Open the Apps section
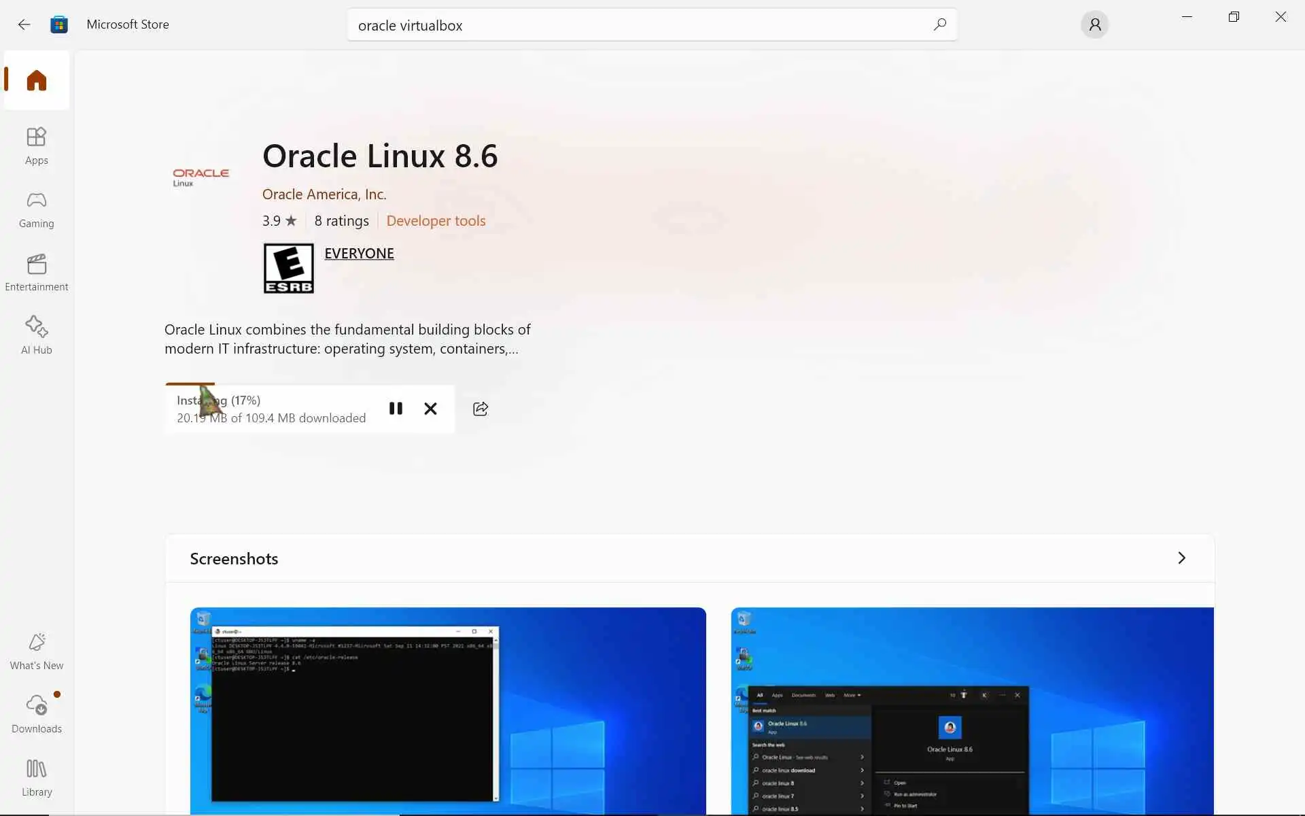The height and width of the screenshot is (816, 1305). click(x=37, y=146)
